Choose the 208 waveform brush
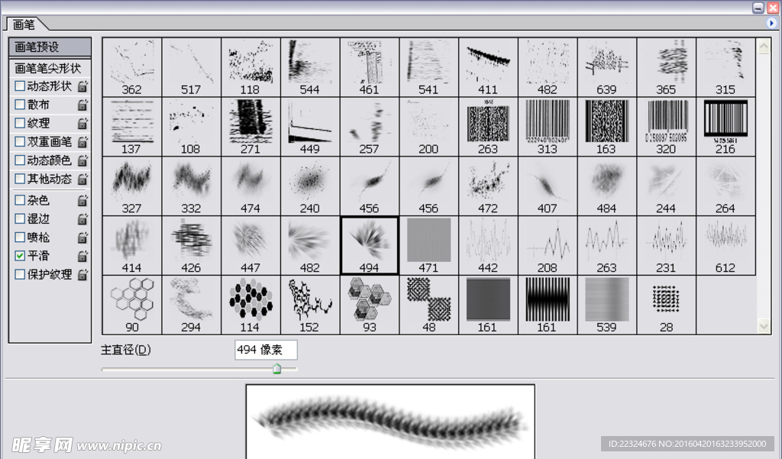This screenshot has height=459, width=782. tap(547, 245)
